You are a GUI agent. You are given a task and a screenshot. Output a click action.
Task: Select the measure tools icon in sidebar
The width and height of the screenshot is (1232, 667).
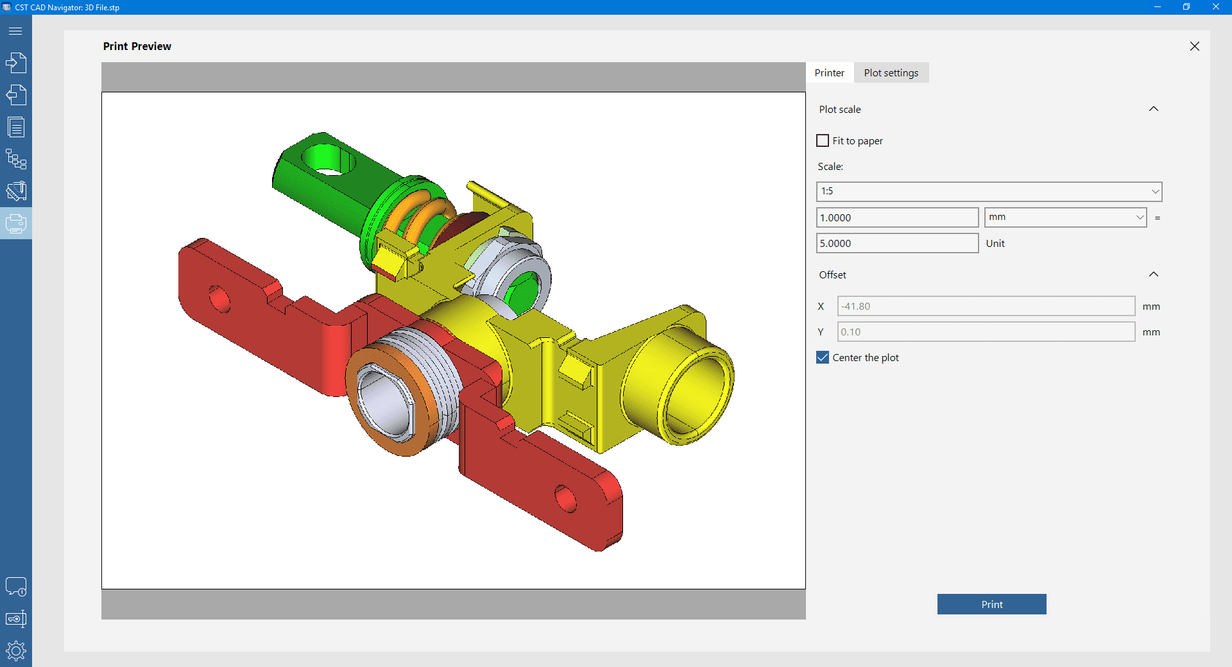coord(16,191)
